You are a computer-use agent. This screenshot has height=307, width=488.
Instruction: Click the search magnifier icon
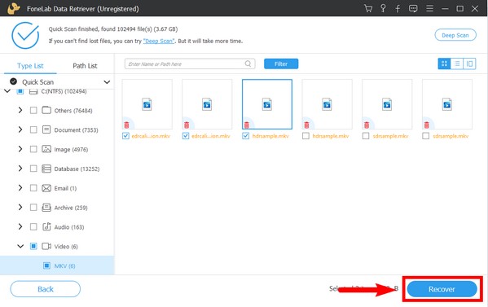coord(248,64)
